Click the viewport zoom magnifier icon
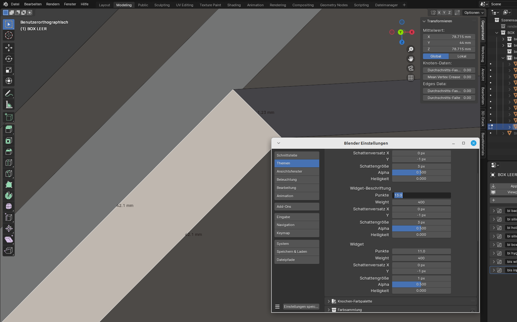 [411, 49]
